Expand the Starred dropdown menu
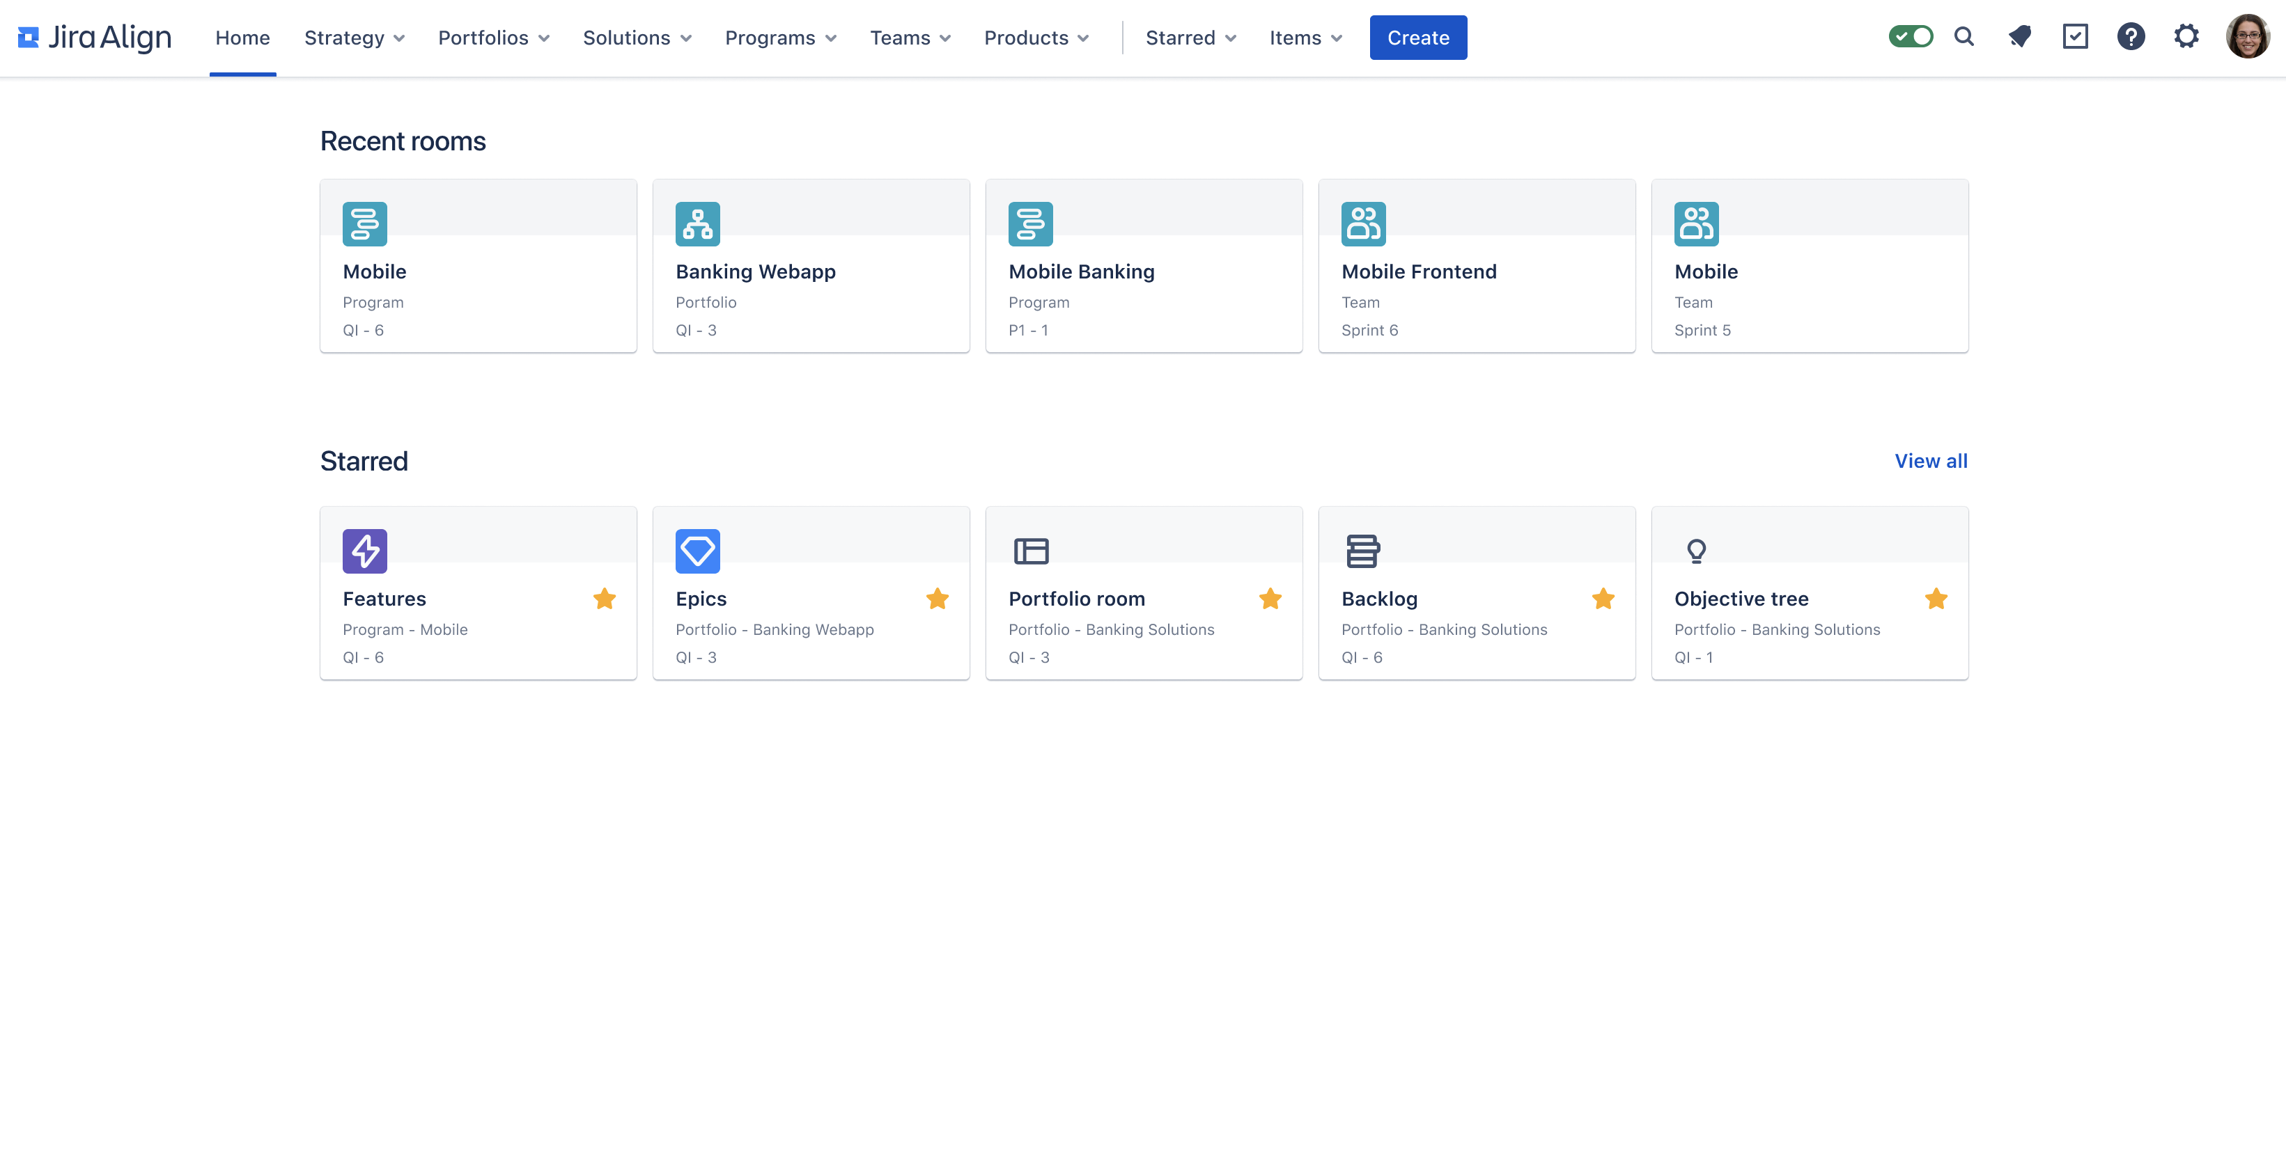 [x=1190, y=38]
